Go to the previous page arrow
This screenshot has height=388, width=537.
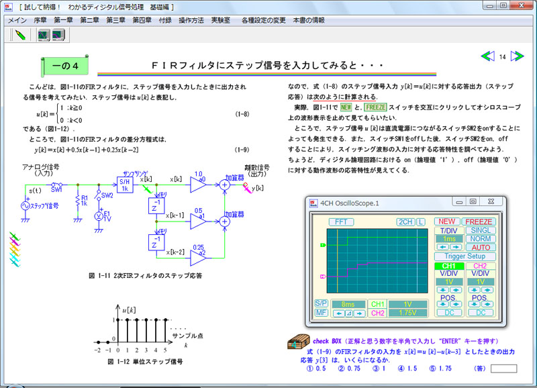tap(488, 56)
